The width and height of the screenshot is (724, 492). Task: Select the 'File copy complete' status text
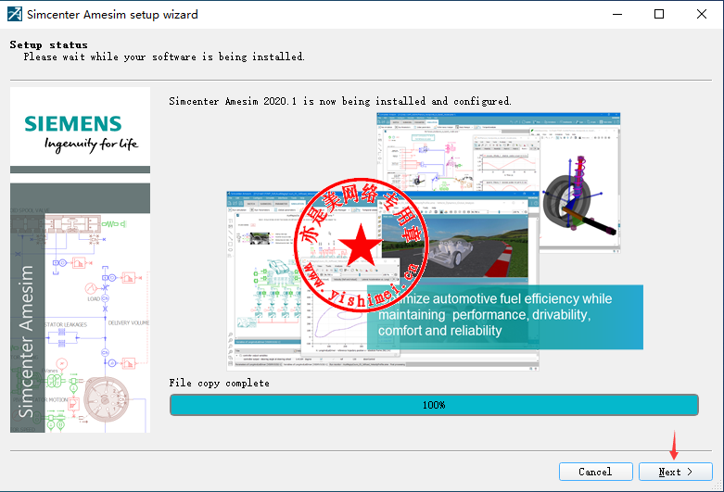click(x=220, y=383)
